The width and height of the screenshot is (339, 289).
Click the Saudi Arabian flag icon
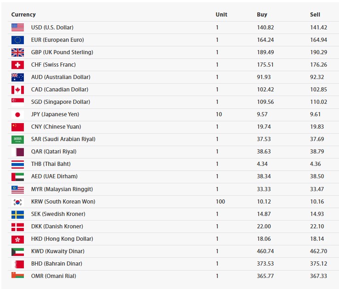click(x=17, y=139)
